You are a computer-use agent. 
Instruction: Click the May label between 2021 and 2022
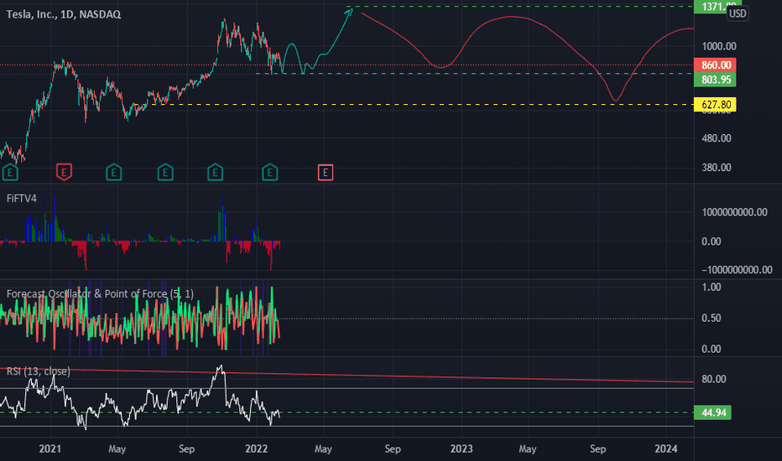(x=117, y=449)
